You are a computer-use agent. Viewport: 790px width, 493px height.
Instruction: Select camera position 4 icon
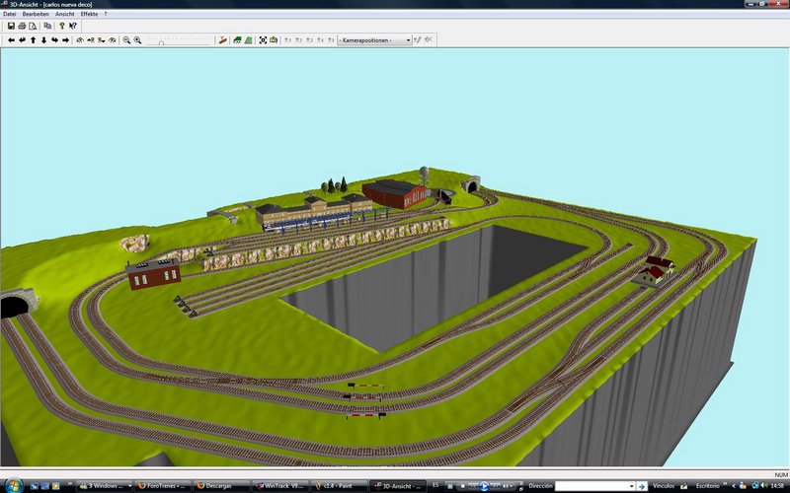[x=320, y=40]
